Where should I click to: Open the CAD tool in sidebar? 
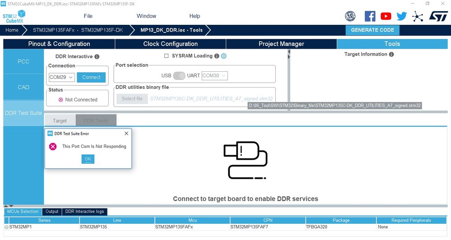tap(23, 87)
